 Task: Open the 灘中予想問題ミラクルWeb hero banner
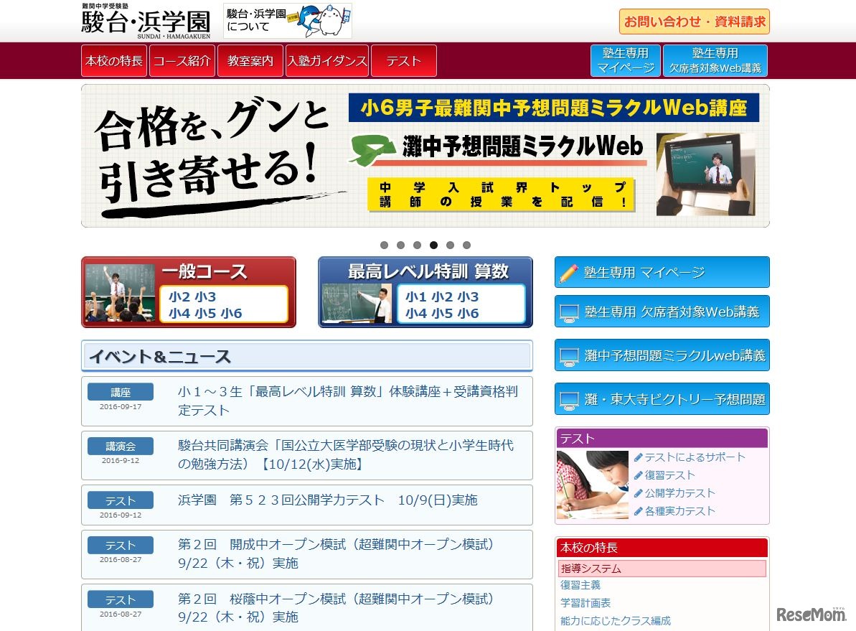tap(425, 156)
